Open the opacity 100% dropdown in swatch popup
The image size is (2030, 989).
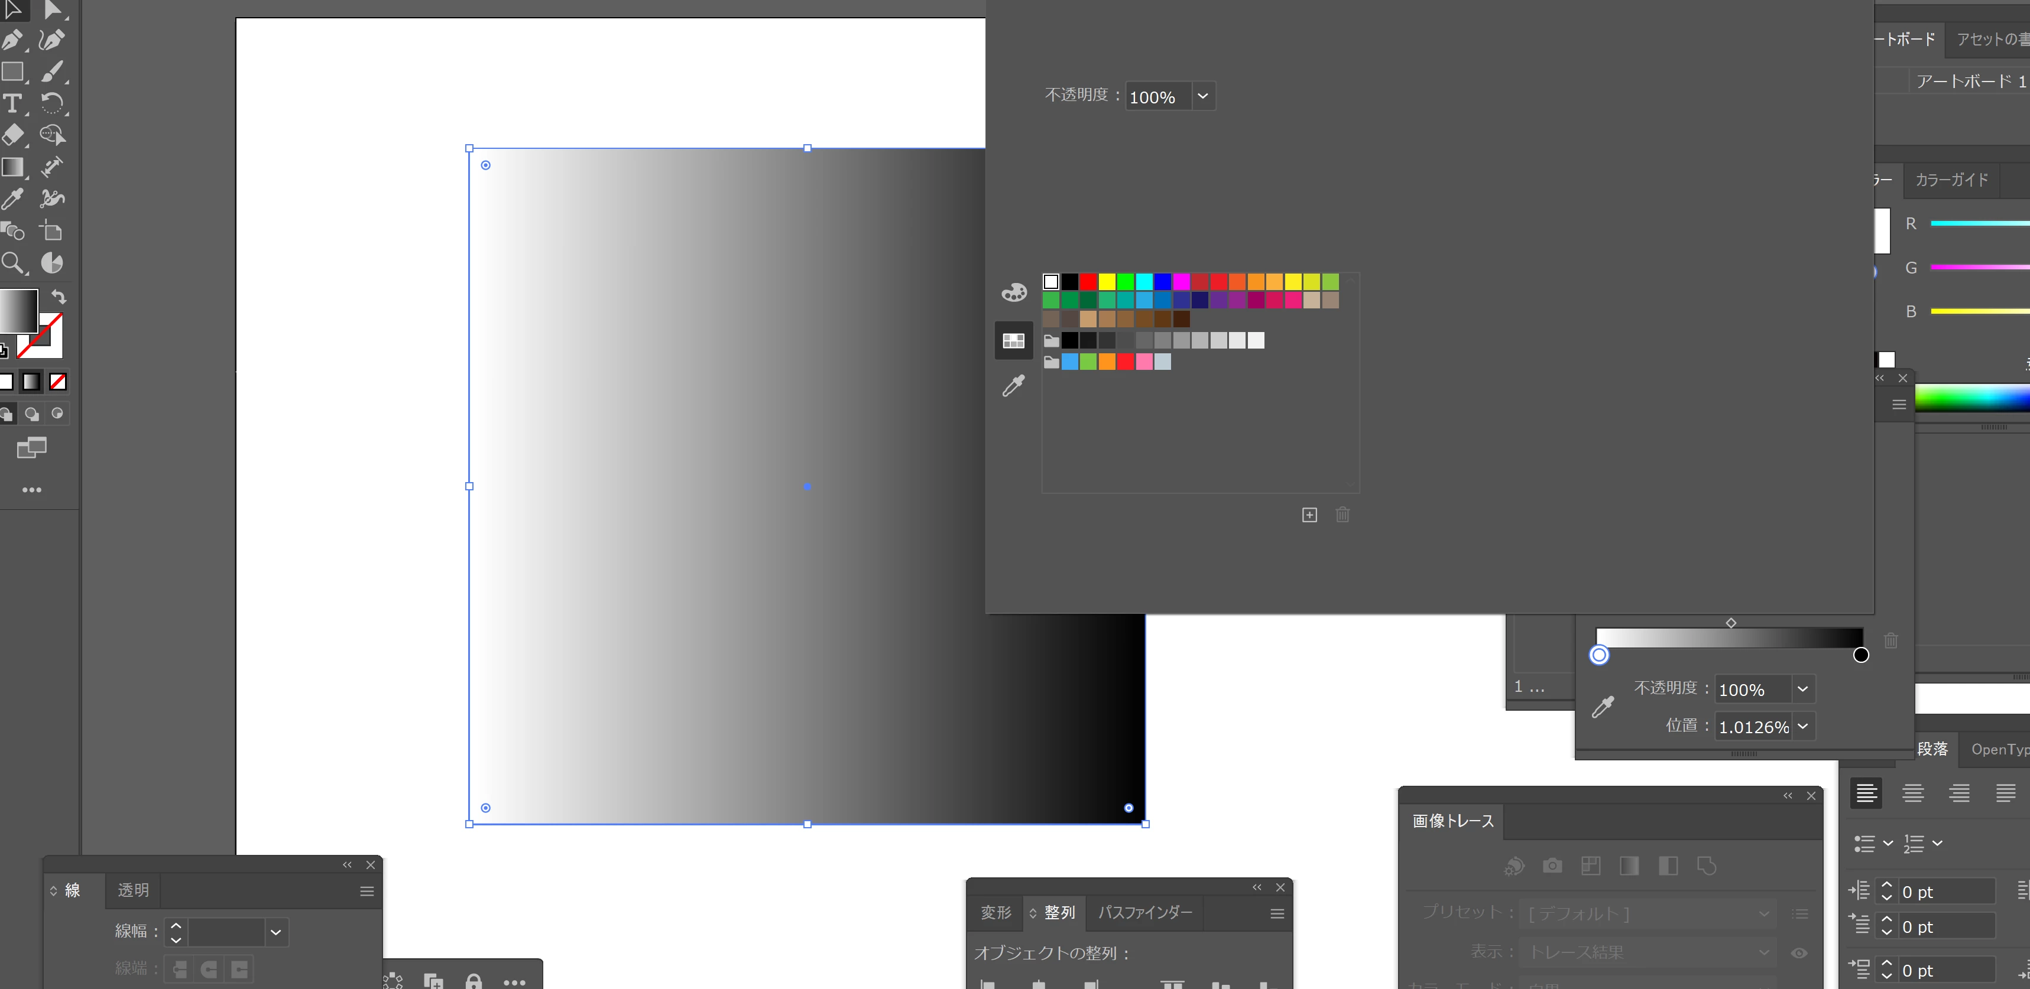1202,96
